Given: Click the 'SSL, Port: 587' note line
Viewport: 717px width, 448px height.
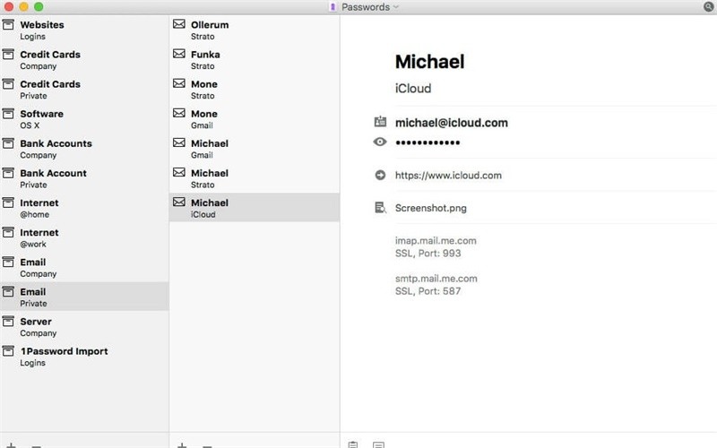Looking at the screenshot, I should pyautogui.click(x=428, y=291).
